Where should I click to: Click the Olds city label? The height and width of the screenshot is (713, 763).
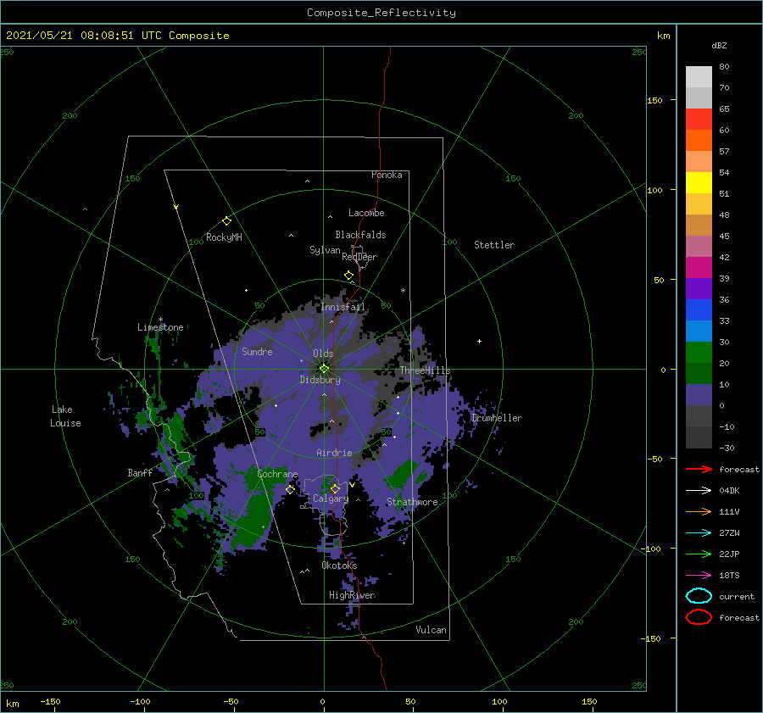pos(323,354)
